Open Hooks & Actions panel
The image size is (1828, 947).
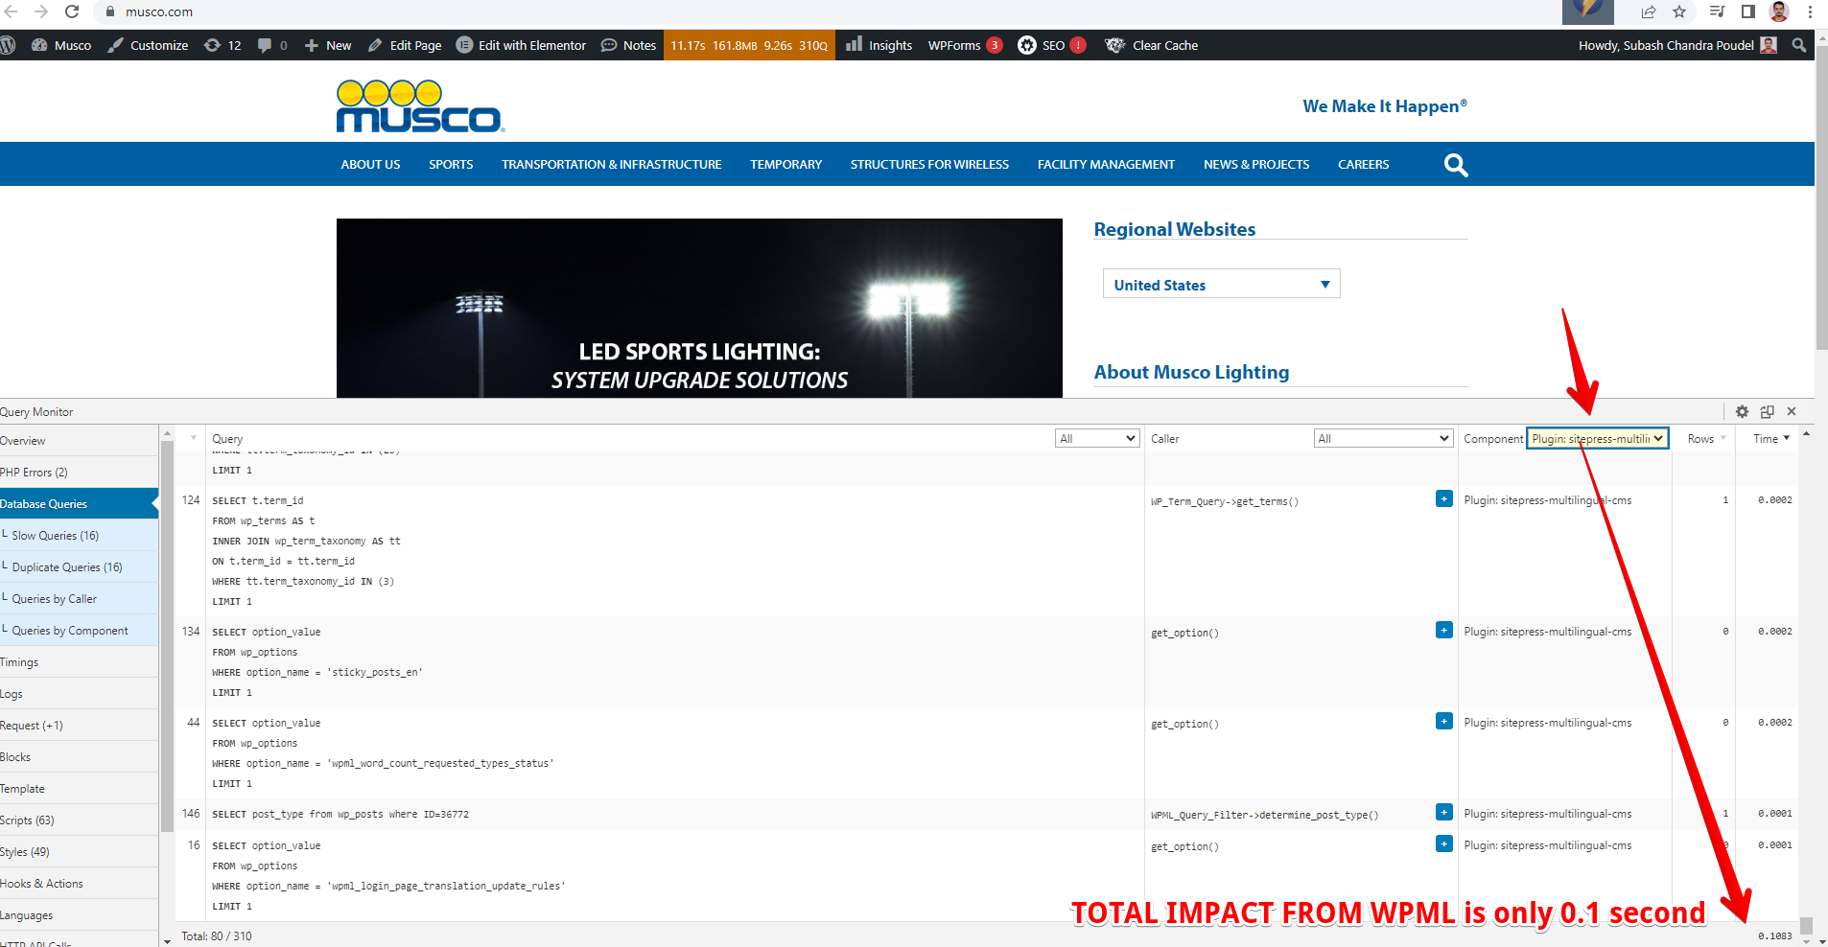[x=79, y=884]
